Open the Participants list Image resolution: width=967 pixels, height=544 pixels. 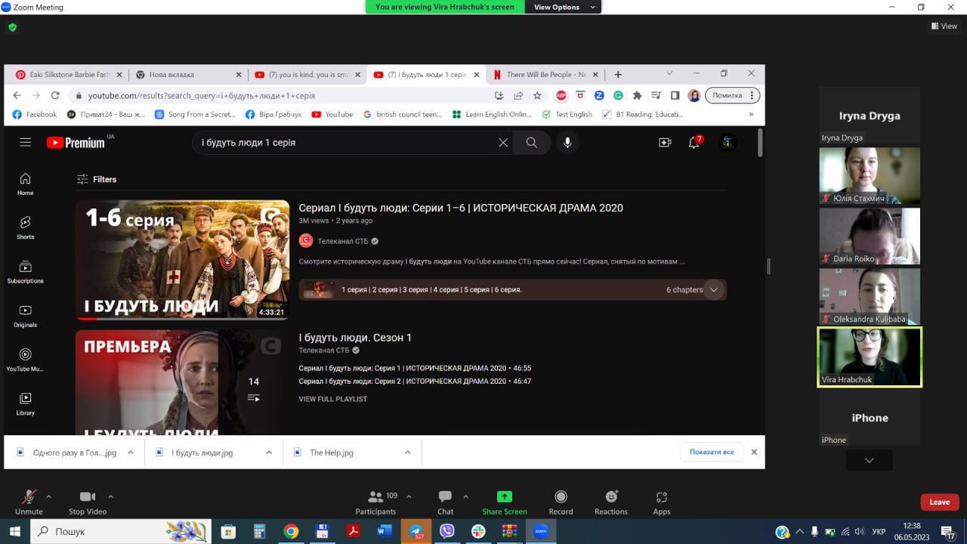pos(375,496)
